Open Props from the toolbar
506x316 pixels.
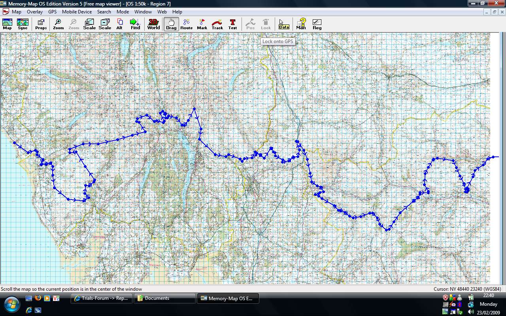coord(41,24)
